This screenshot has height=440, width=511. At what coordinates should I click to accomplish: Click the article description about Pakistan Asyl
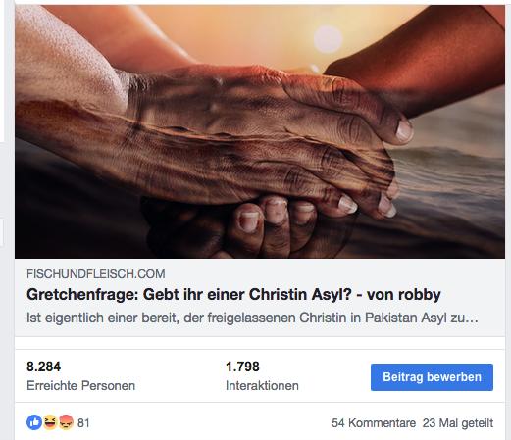(x=252, y=318)
